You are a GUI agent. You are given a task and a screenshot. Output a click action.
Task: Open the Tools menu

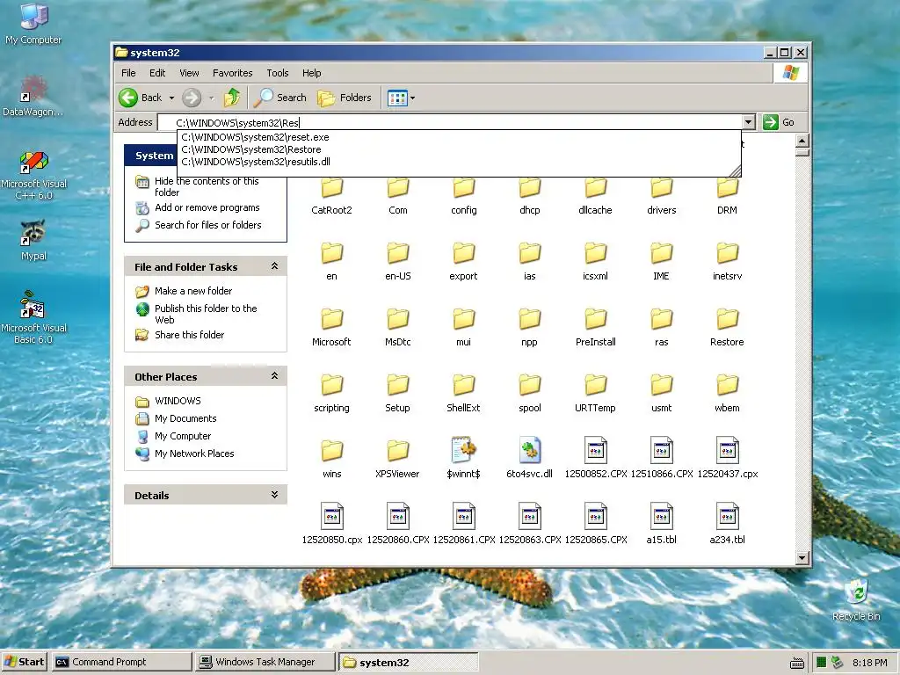tap(277, 73)
